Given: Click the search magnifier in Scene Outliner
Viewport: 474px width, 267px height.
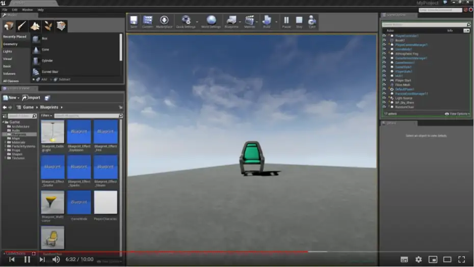Looking at the screenshot, I should pos(468,24).
